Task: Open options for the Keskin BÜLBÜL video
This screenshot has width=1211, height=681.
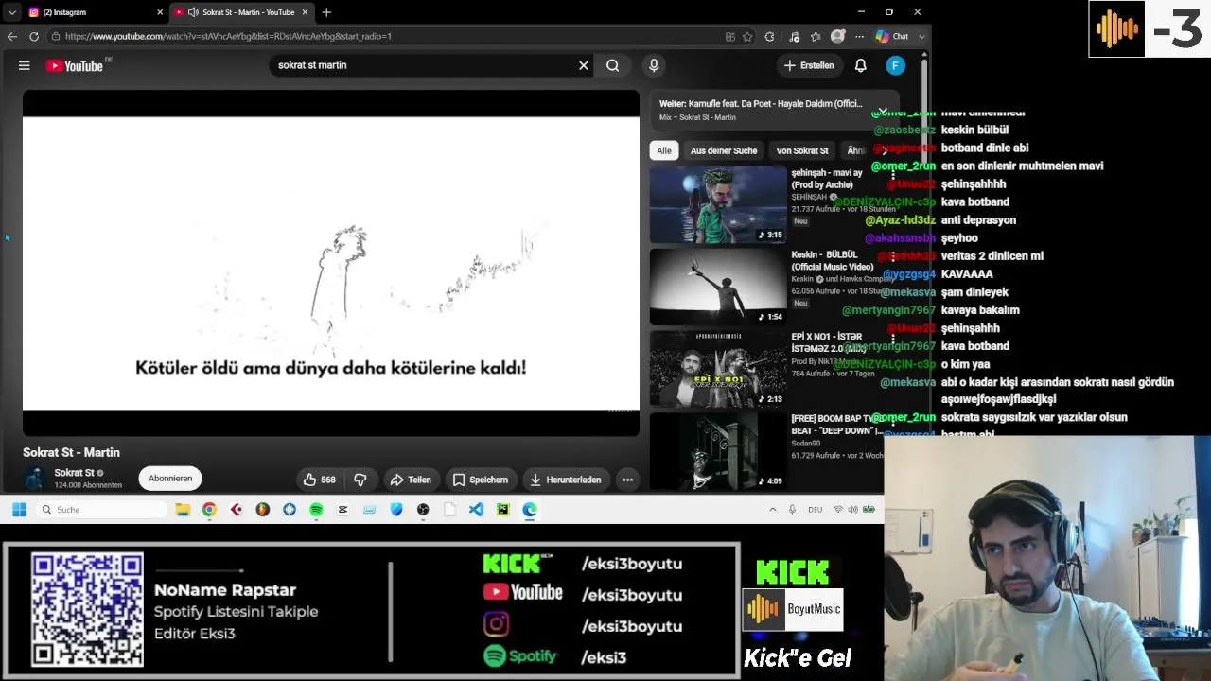Action: (892, 258)
